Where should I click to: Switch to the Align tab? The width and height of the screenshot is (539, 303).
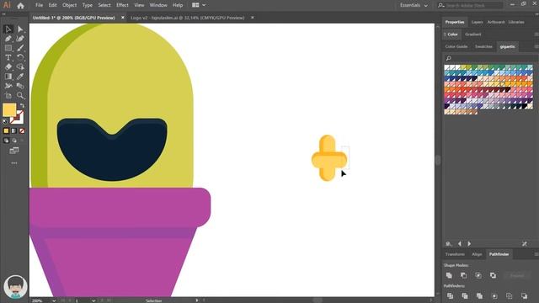(x=477, y=254)
